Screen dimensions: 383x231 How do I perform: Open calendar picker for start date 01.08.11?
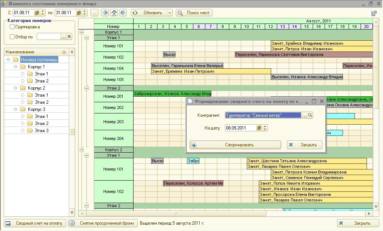point(37,13)
